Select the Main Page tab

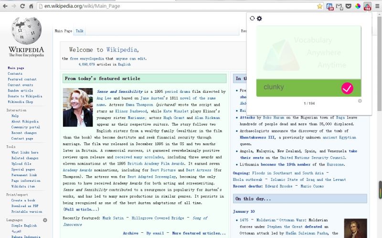pos(64,31)
